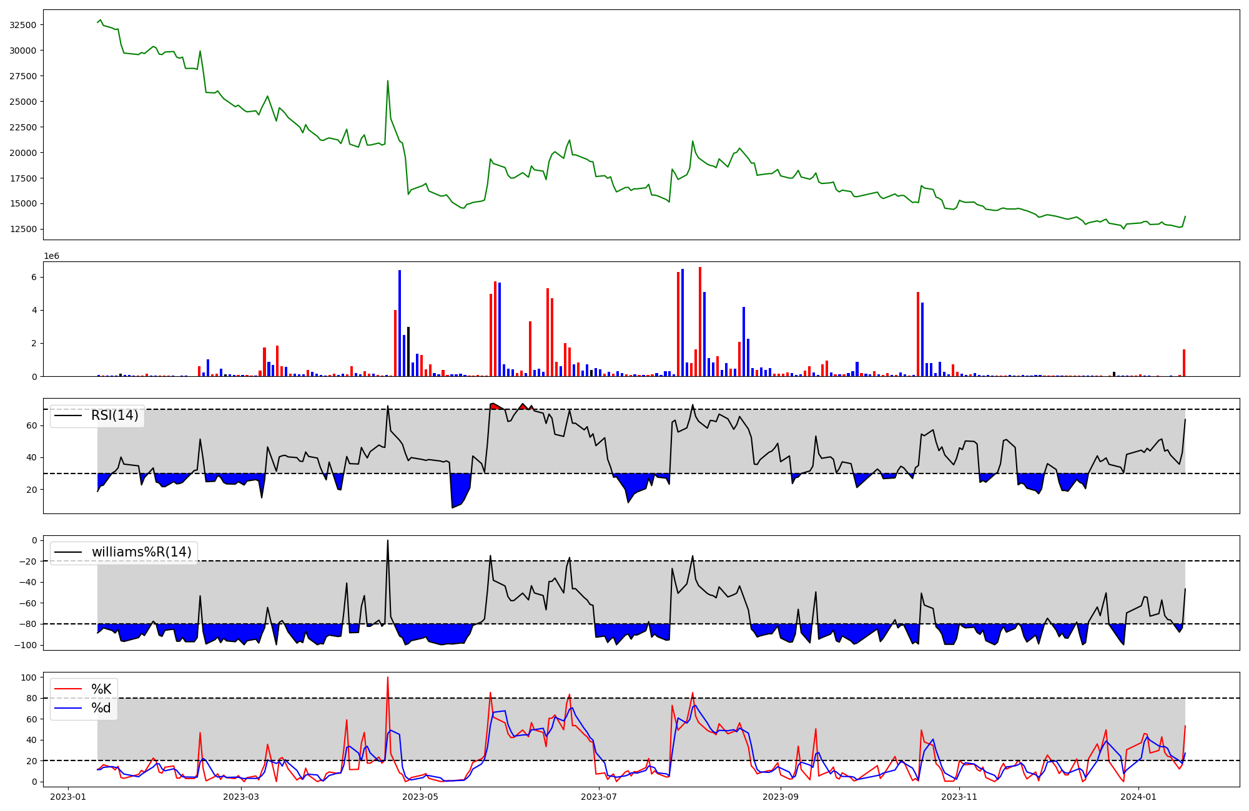Viewport: 1249px width, 811px height.
Task: Click the %K spike reaching 100
Action: tap(388, 678)
